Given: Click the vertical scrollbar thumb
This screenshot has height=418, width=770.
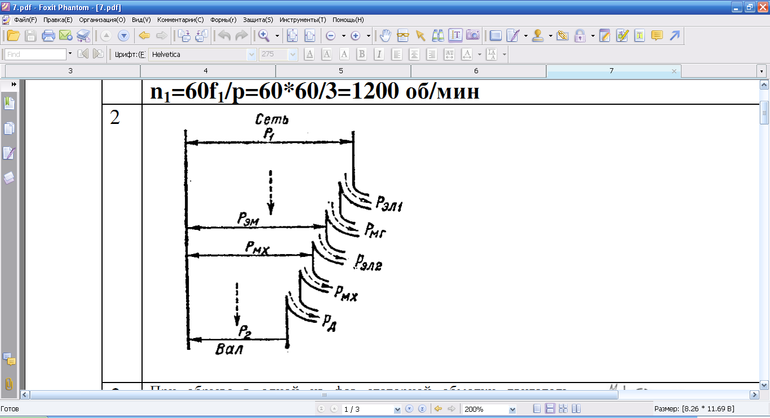Looking at the screenshot, I should click(764, 113).
